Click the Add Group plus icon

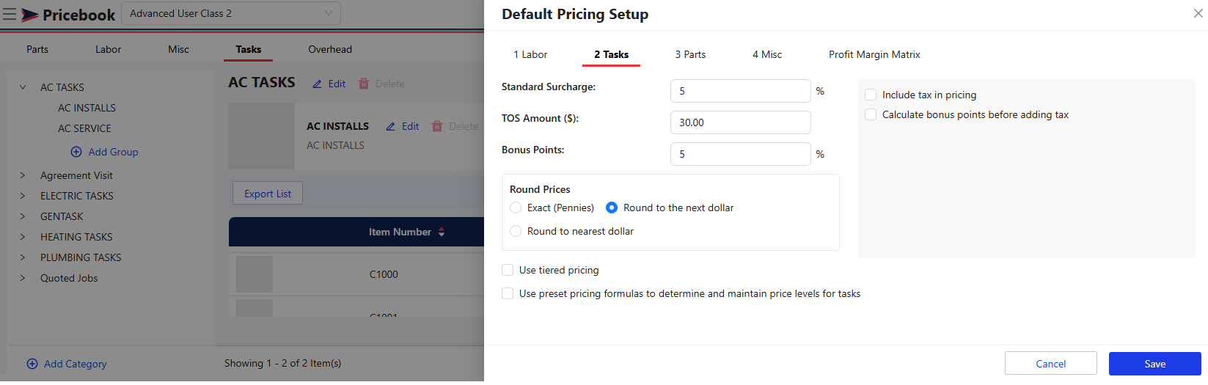[76, 152]
